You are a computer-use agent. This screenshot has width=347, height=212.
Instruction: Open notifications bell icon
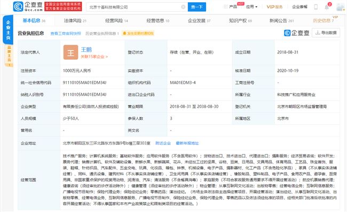pyautogui.click(x=327, y=7)
